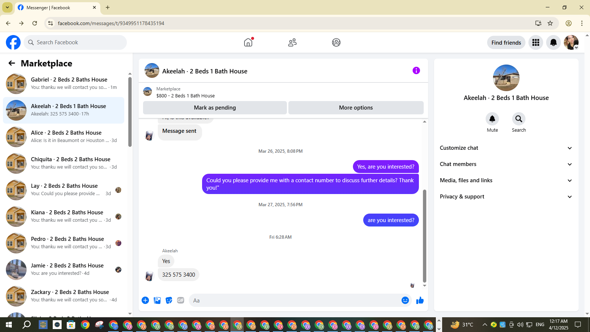Open the Groups icon in top navigation

(336, 42)
